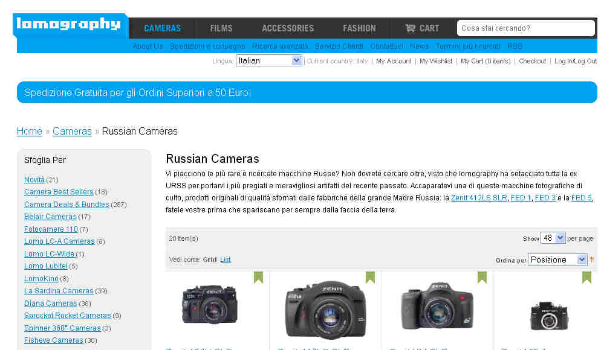Screen dimensions: 601x350
Task: Open the CAMERAS menu
Action: point(162,28)
